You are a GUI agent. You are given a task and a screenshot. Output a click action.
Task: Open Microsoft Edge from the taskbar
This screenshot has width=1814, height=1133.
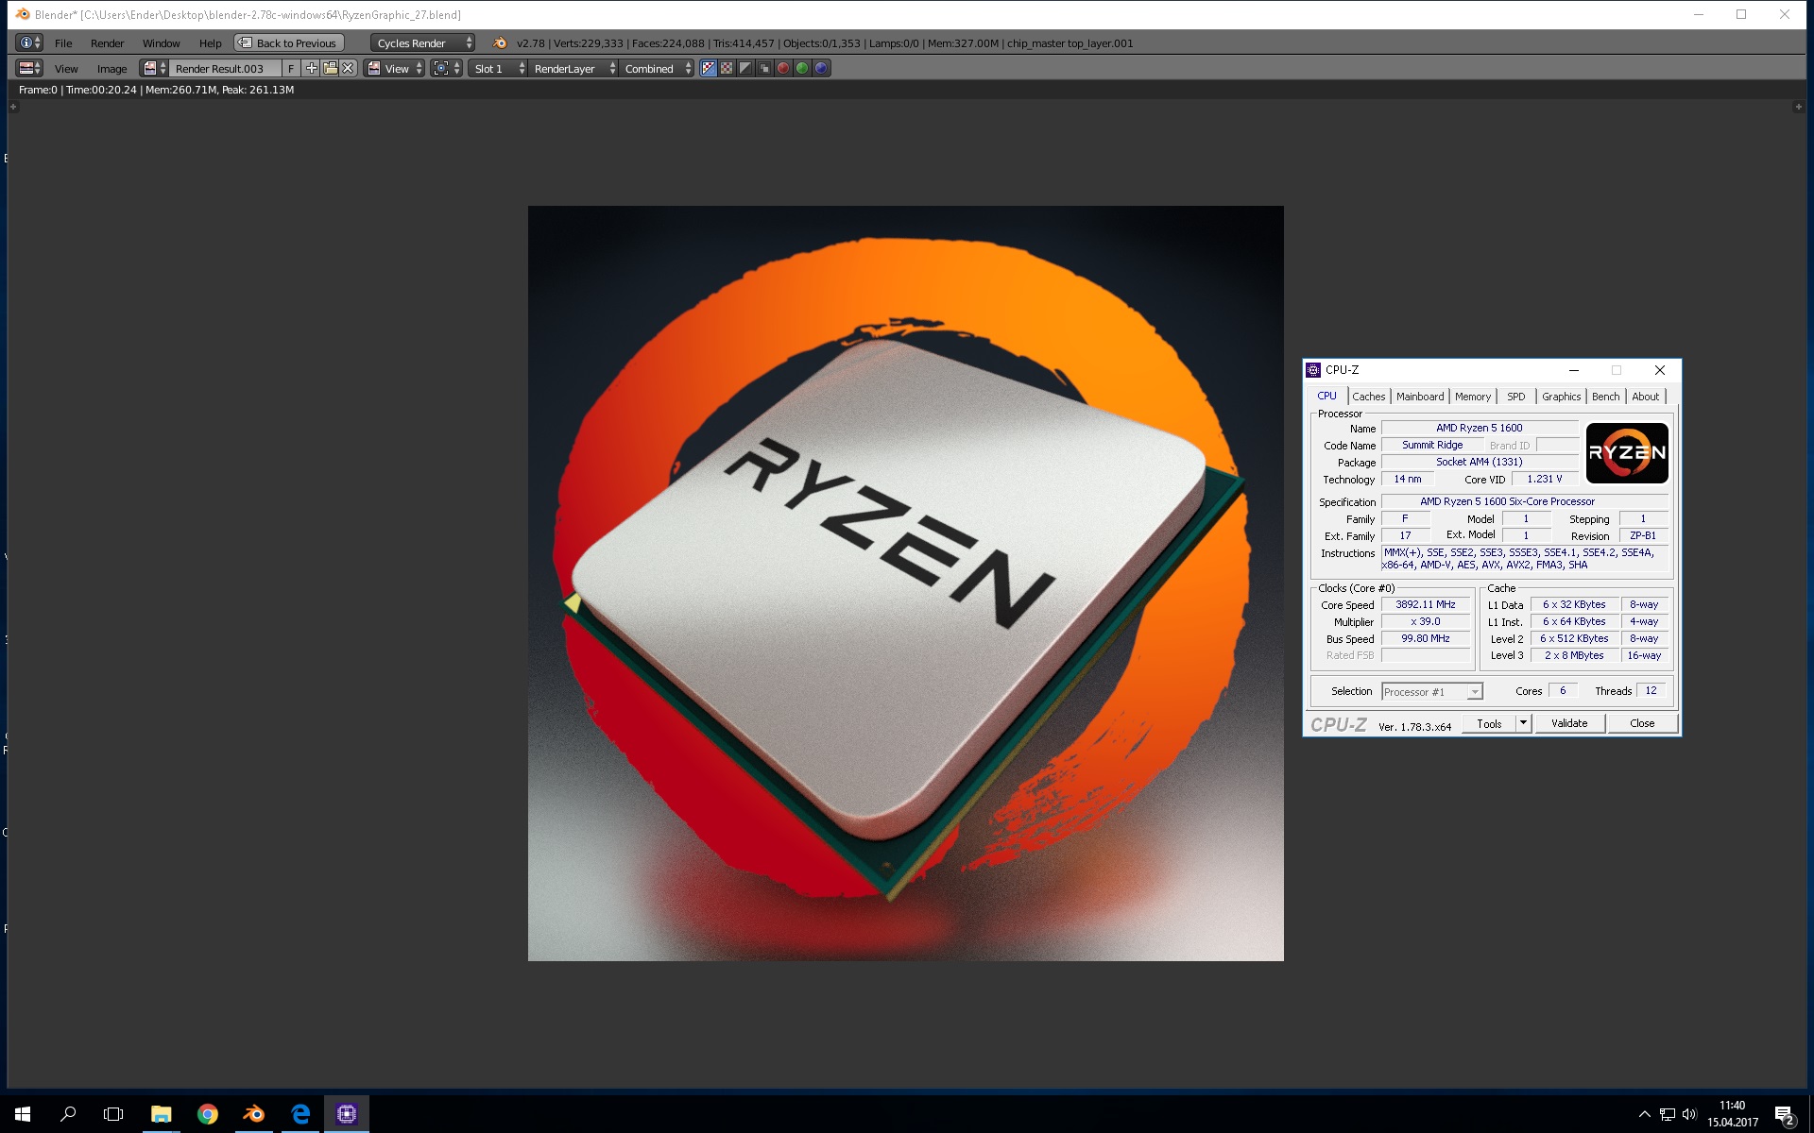tap(300, 1114)
